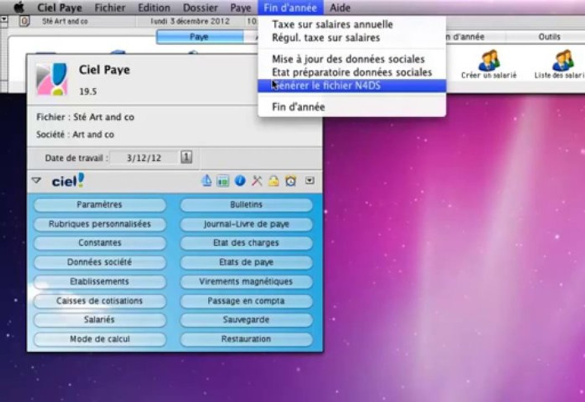The image size is (585, 402).
Task: Open the Aide menu
Action: coord(340,7)
